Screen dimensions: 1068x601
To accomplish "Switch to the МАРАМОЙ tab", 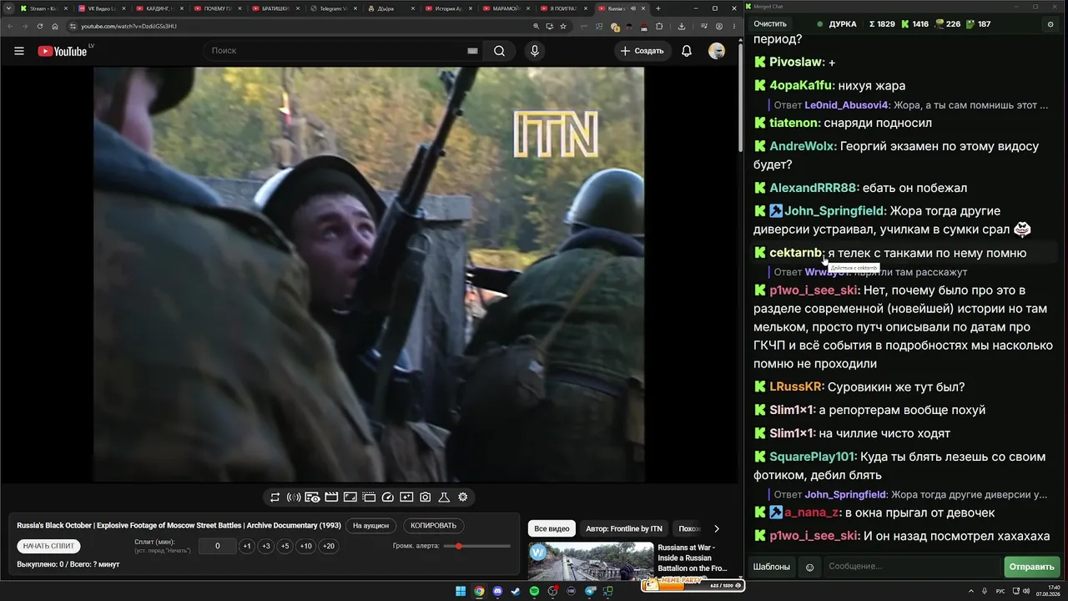I will [x=506, y=8].
